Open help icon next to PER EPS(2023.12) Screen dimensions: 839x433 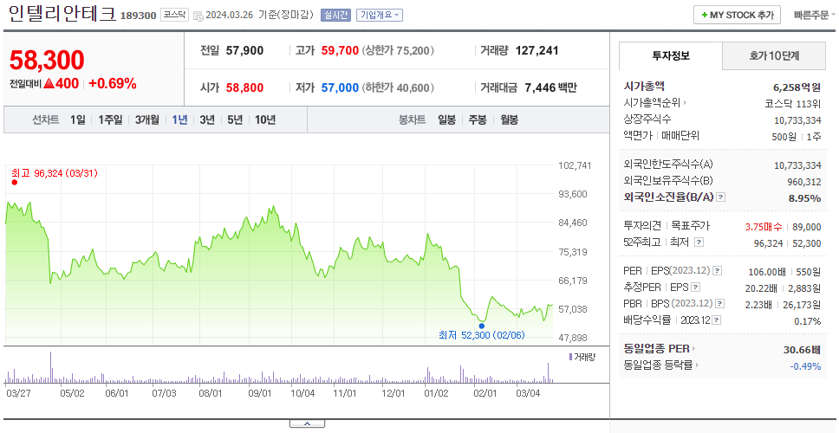(x=718, y=271)
